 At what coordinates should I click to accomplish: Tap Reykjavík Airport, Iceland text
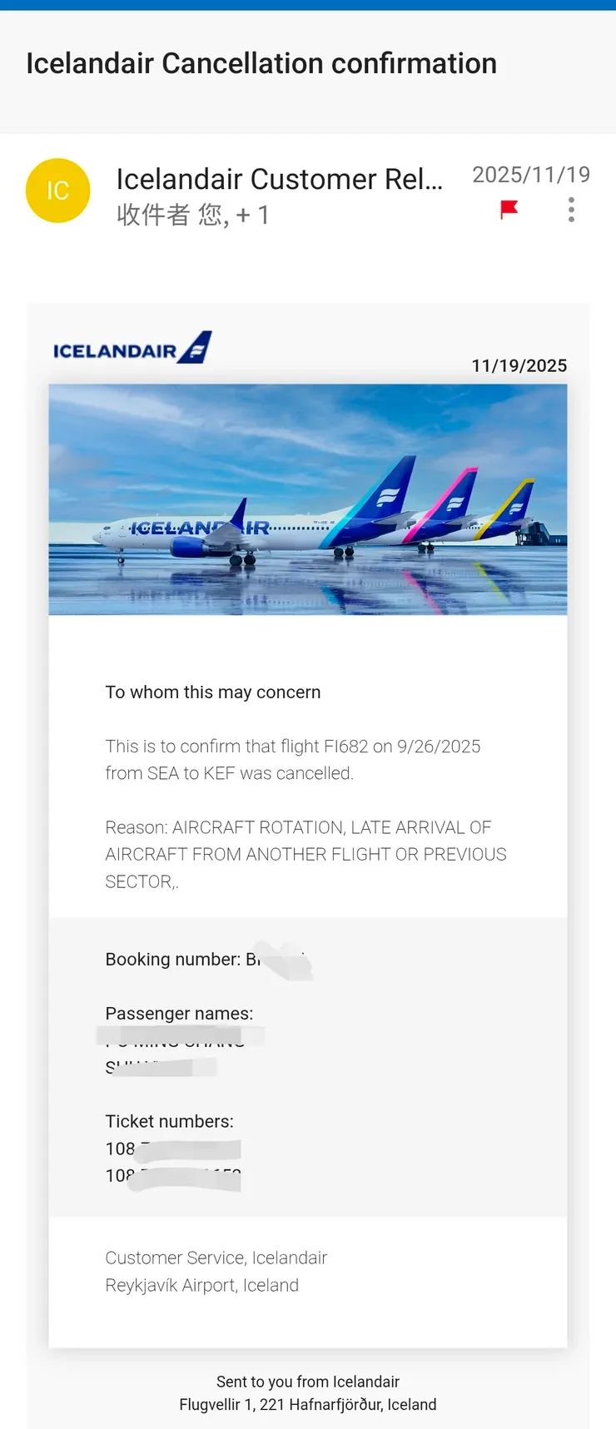point(202,1285)
